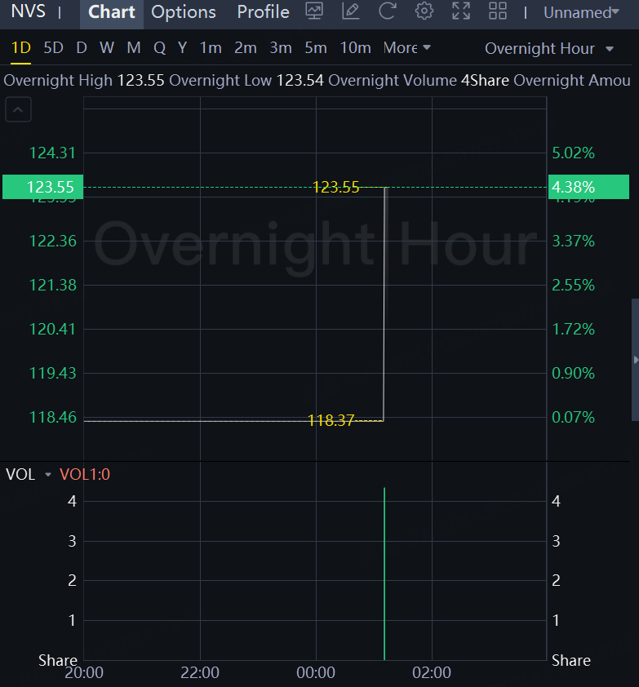
Task: Click the NVS ticker symbol
Action: (28, 12)
